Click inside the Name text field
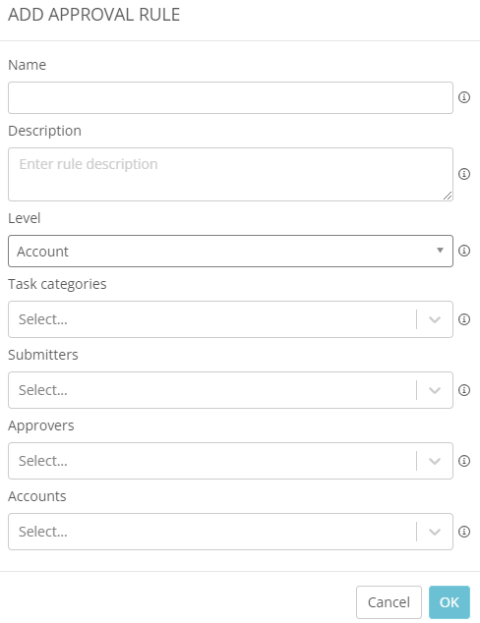This screenshot has width=480, height=623. (x=230, y=97)
